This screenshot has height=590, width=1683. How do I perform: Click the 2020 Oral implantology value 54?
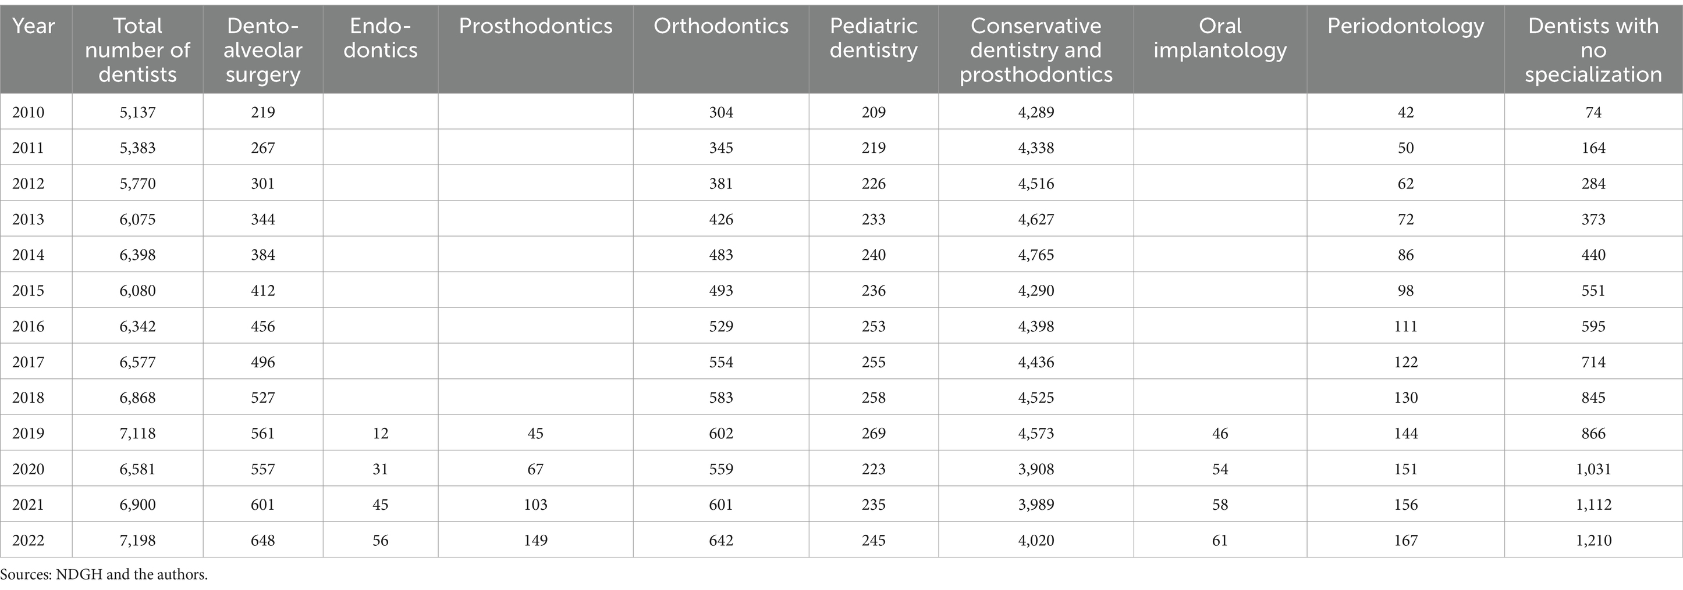point(1220,469)
